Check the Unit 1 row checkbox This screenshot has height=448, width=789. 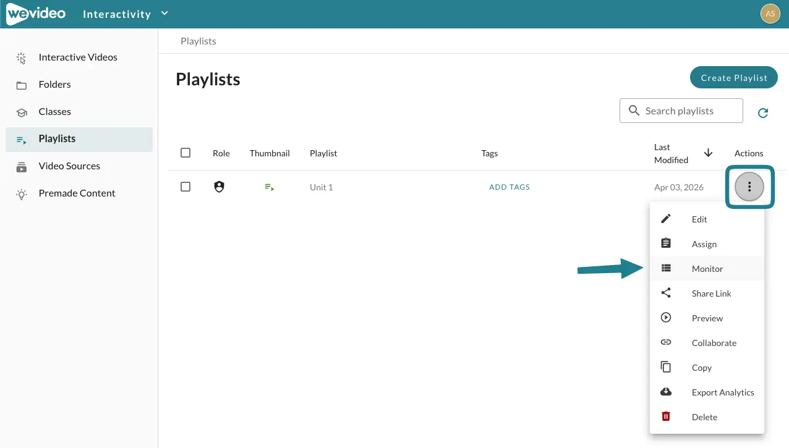click(186, 187)
